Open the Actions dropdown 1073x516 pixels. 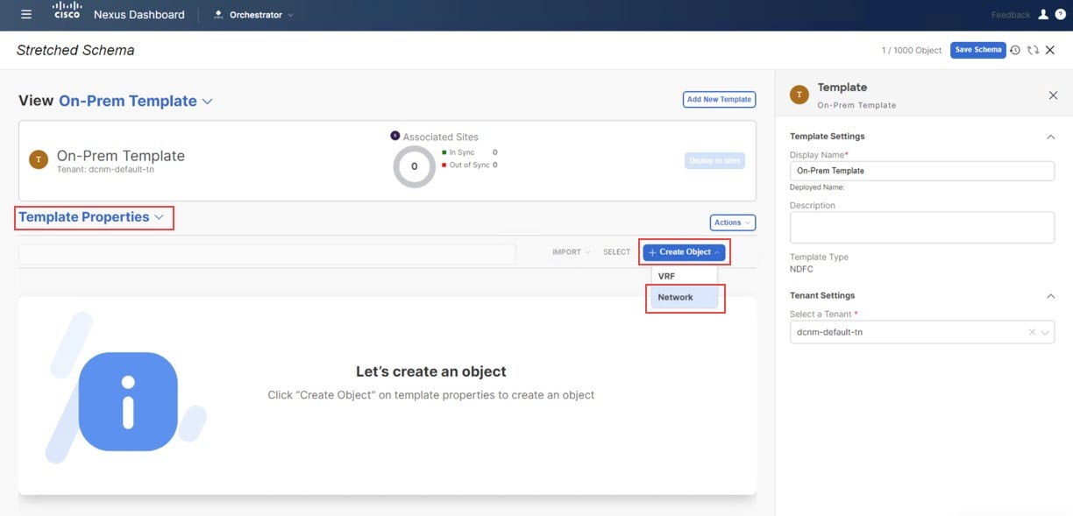click(733, 223)
